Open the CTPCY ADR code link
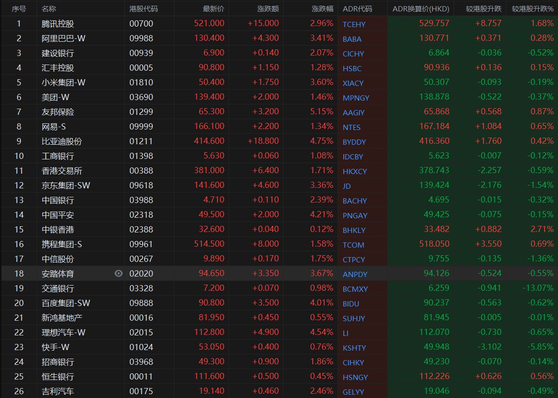This screenshot has height=398, width=558. pos(354,259)
